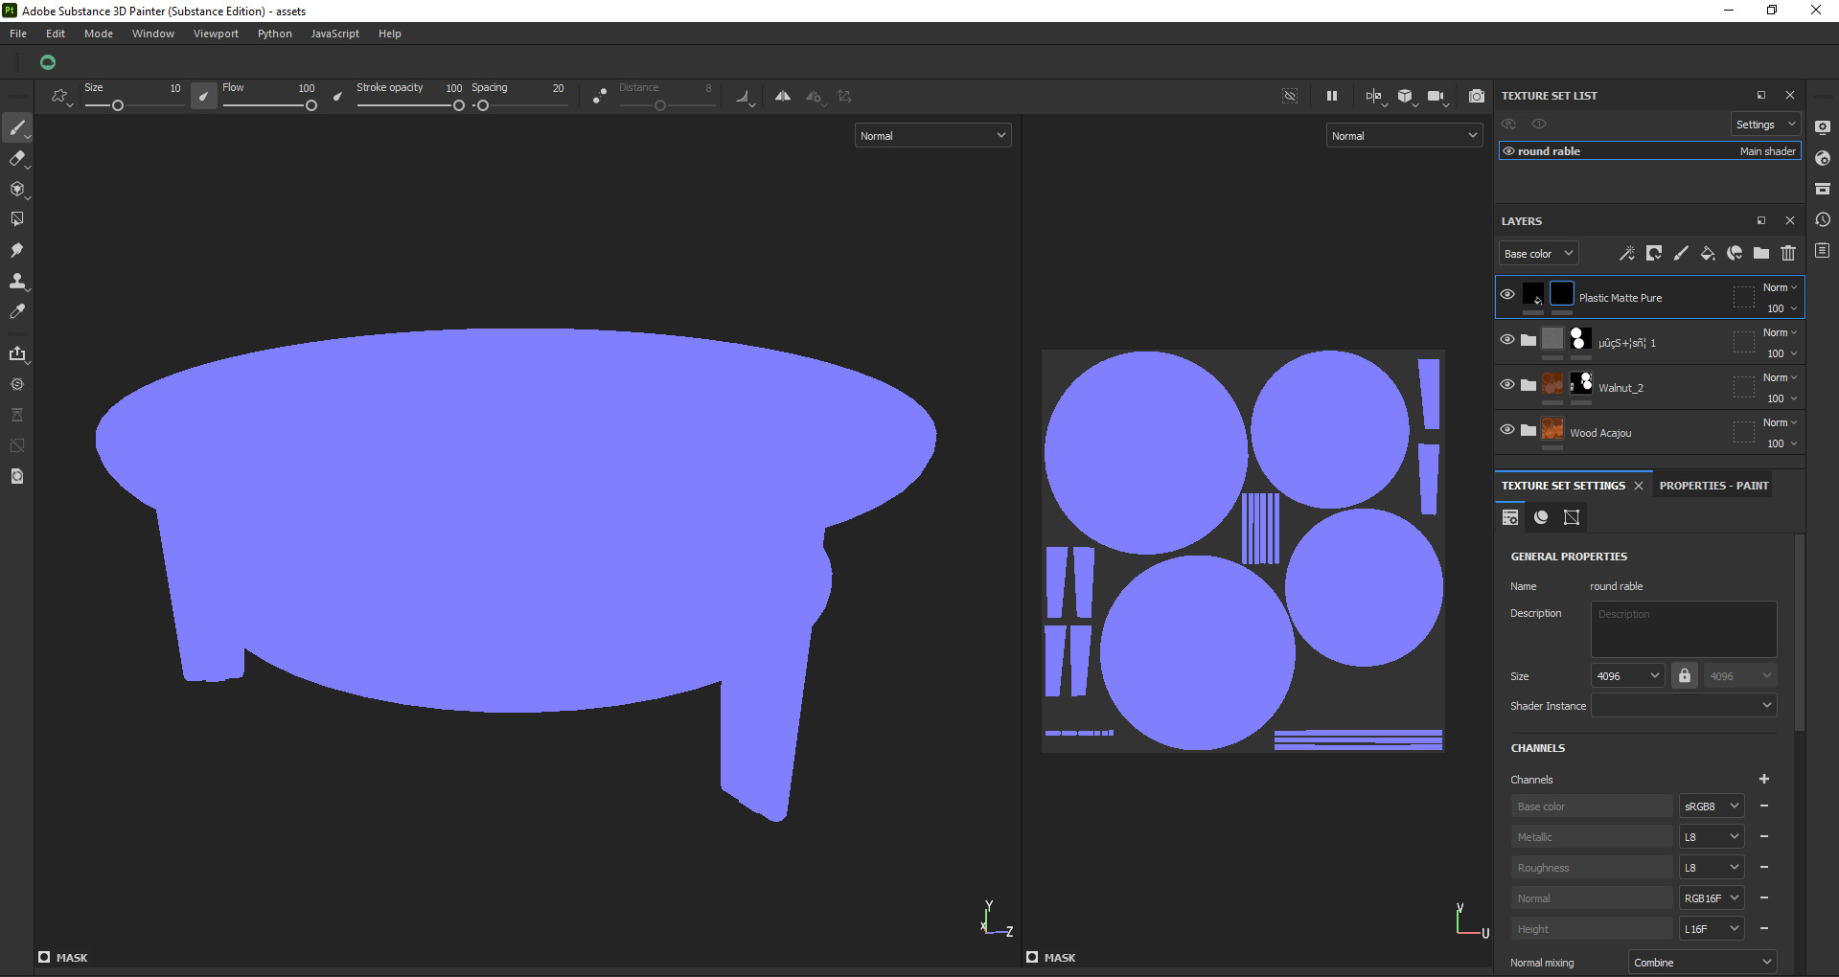Select the Smudge tool
The image size is (1839, 977).
[17, 250]
